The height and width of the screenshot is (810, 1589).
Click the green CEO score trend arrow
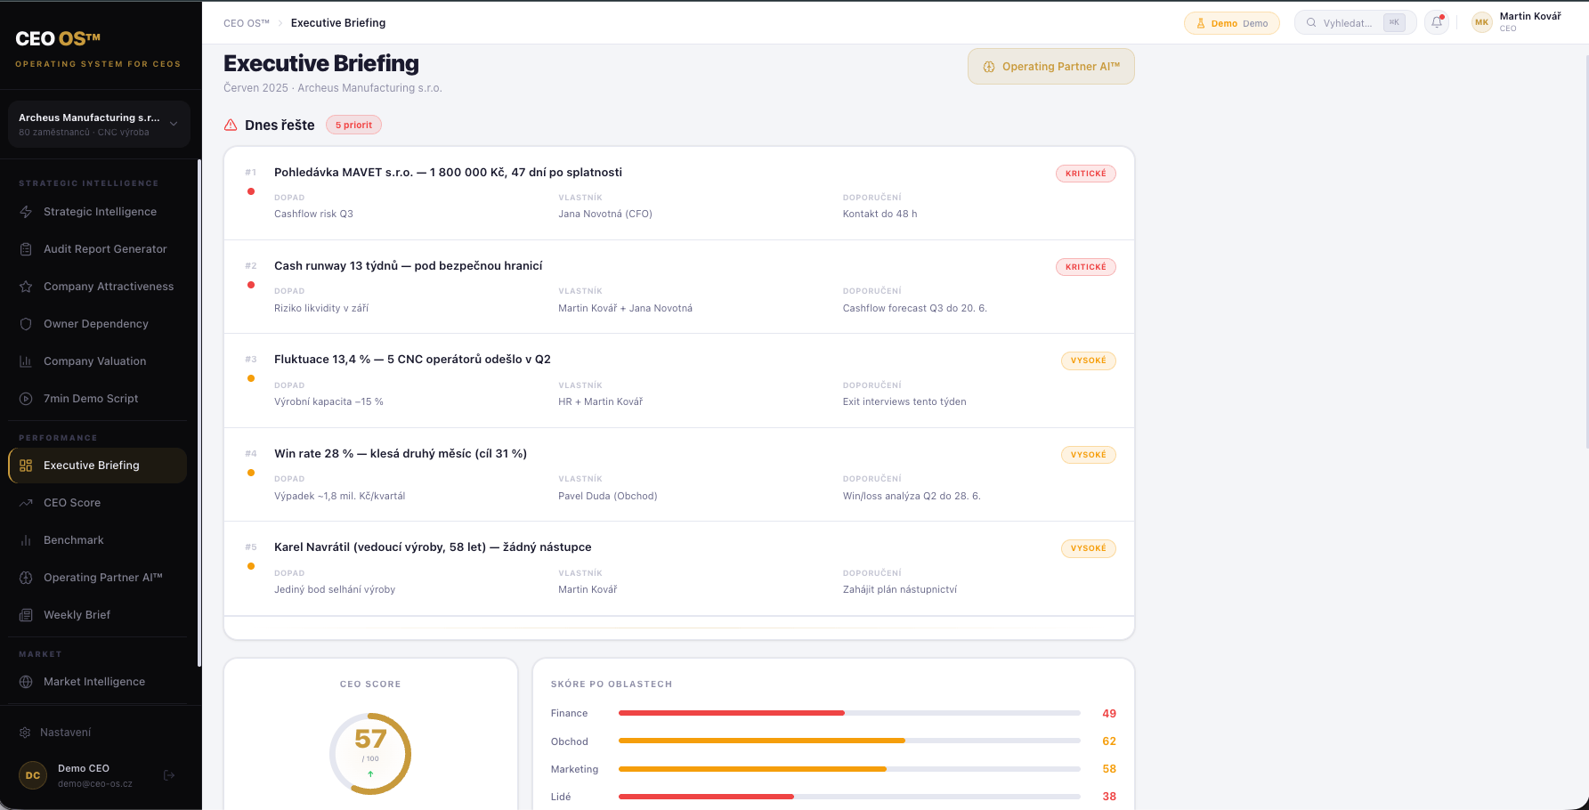[370, 774]
